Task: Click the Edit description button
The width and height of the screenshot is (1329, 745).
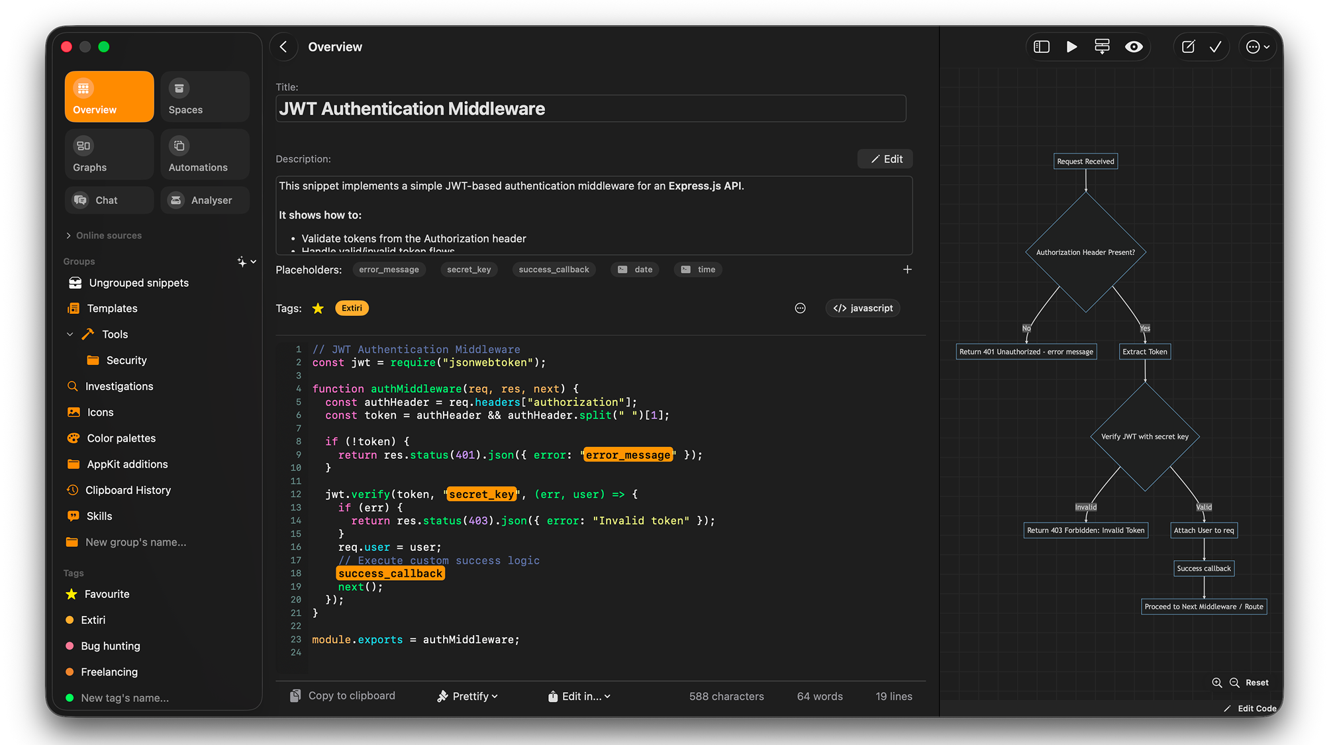Action: pos(885,159)
